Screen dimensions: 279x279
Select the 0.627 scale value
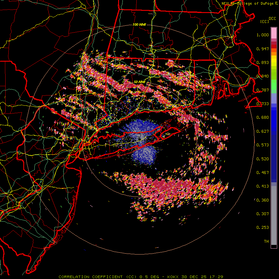263,131
